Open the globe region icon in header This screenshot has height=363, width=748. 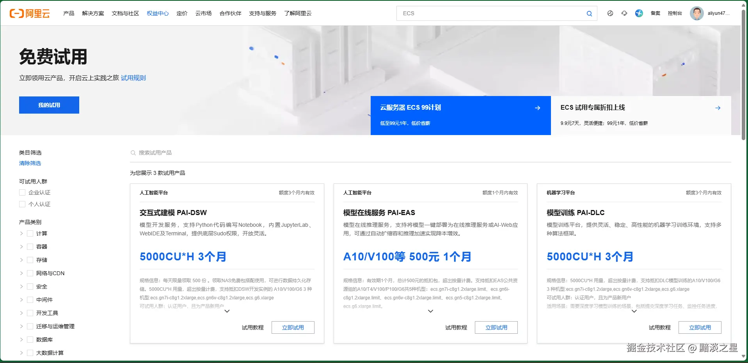coord(610,13)
